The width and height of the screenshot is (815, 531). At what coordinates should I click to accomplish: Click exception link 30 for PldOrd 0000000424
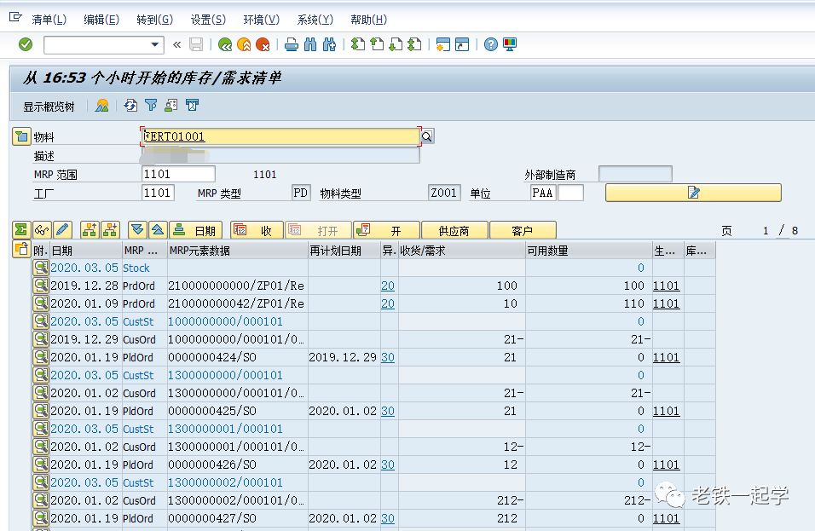click(388, 357)
